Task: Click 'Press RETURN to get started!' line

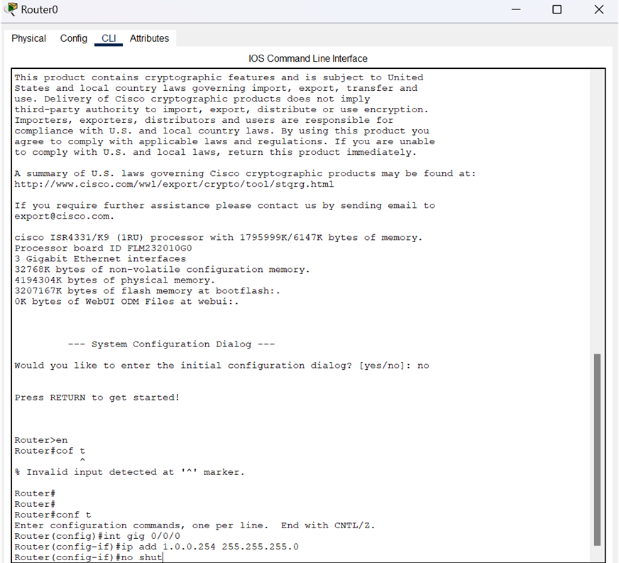Action: [x=97, y=397]
